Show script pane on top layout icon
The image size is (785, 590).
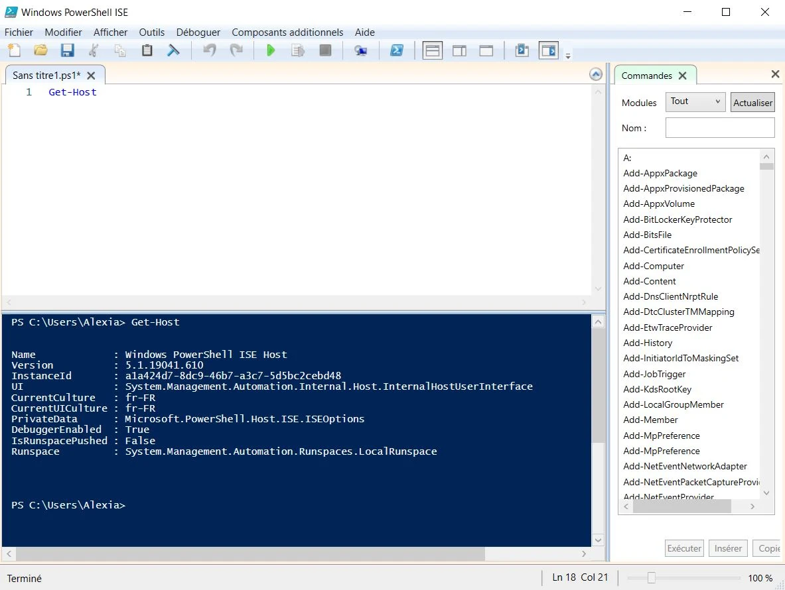pyautogui.click(x=433, y=50)
